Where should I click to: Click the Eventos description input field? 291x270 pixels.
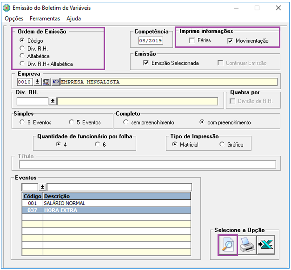pyautogui.click(x=119, y=187)
